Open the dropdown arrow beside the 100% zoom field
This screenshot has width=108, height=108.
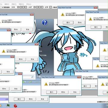pyautogui.click(x=18, y=7)
